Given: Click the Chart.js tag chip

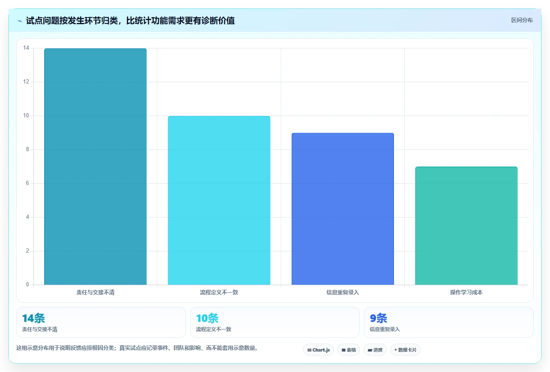Looking at the screenshot, I should point(318,350).
